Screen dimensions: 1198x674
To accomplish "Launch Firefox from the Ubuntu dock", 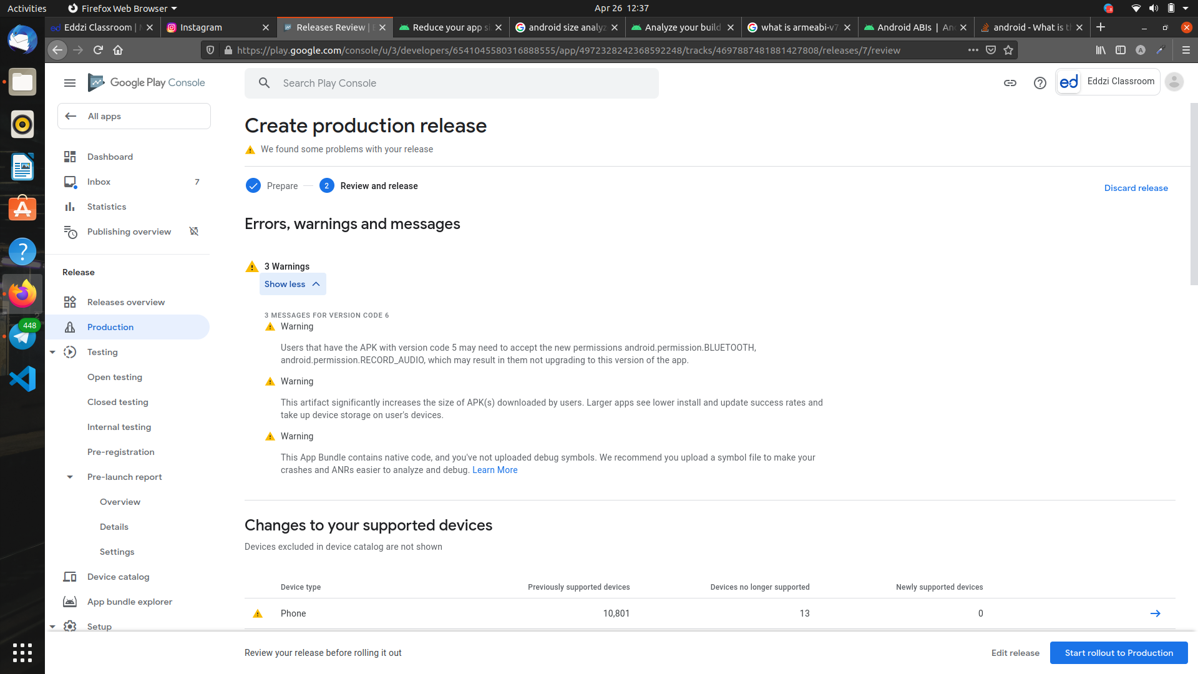I will click(22, 293).
